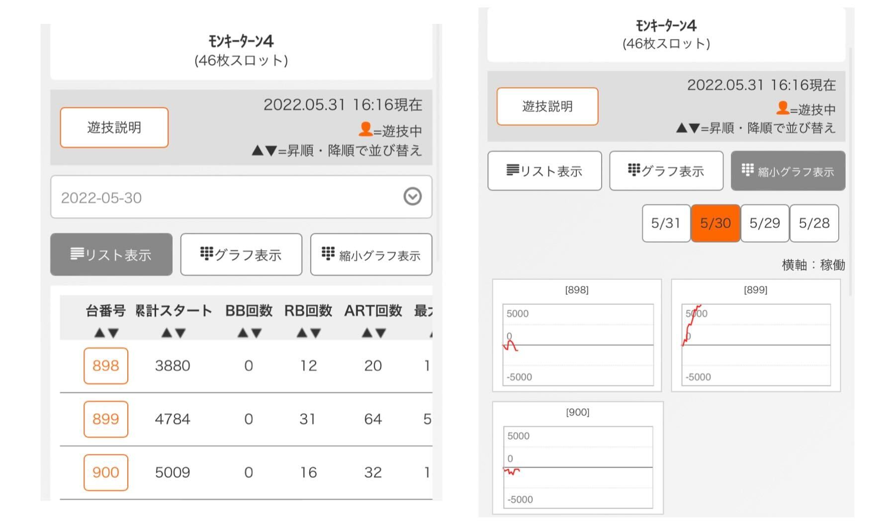Screen dimensions: 895x526
Task: Sort descending by RB回数 down arrow
Action: click(316, 333)
